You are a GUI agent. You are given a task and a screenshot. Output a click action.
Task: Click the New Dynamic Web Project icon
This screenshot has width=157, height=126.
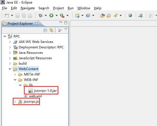pyautogui.click(x=77, y=15)
